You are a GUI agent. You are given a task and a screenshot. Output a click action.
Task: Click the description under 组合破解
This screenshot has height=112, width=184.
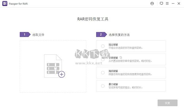click(125, 48)
